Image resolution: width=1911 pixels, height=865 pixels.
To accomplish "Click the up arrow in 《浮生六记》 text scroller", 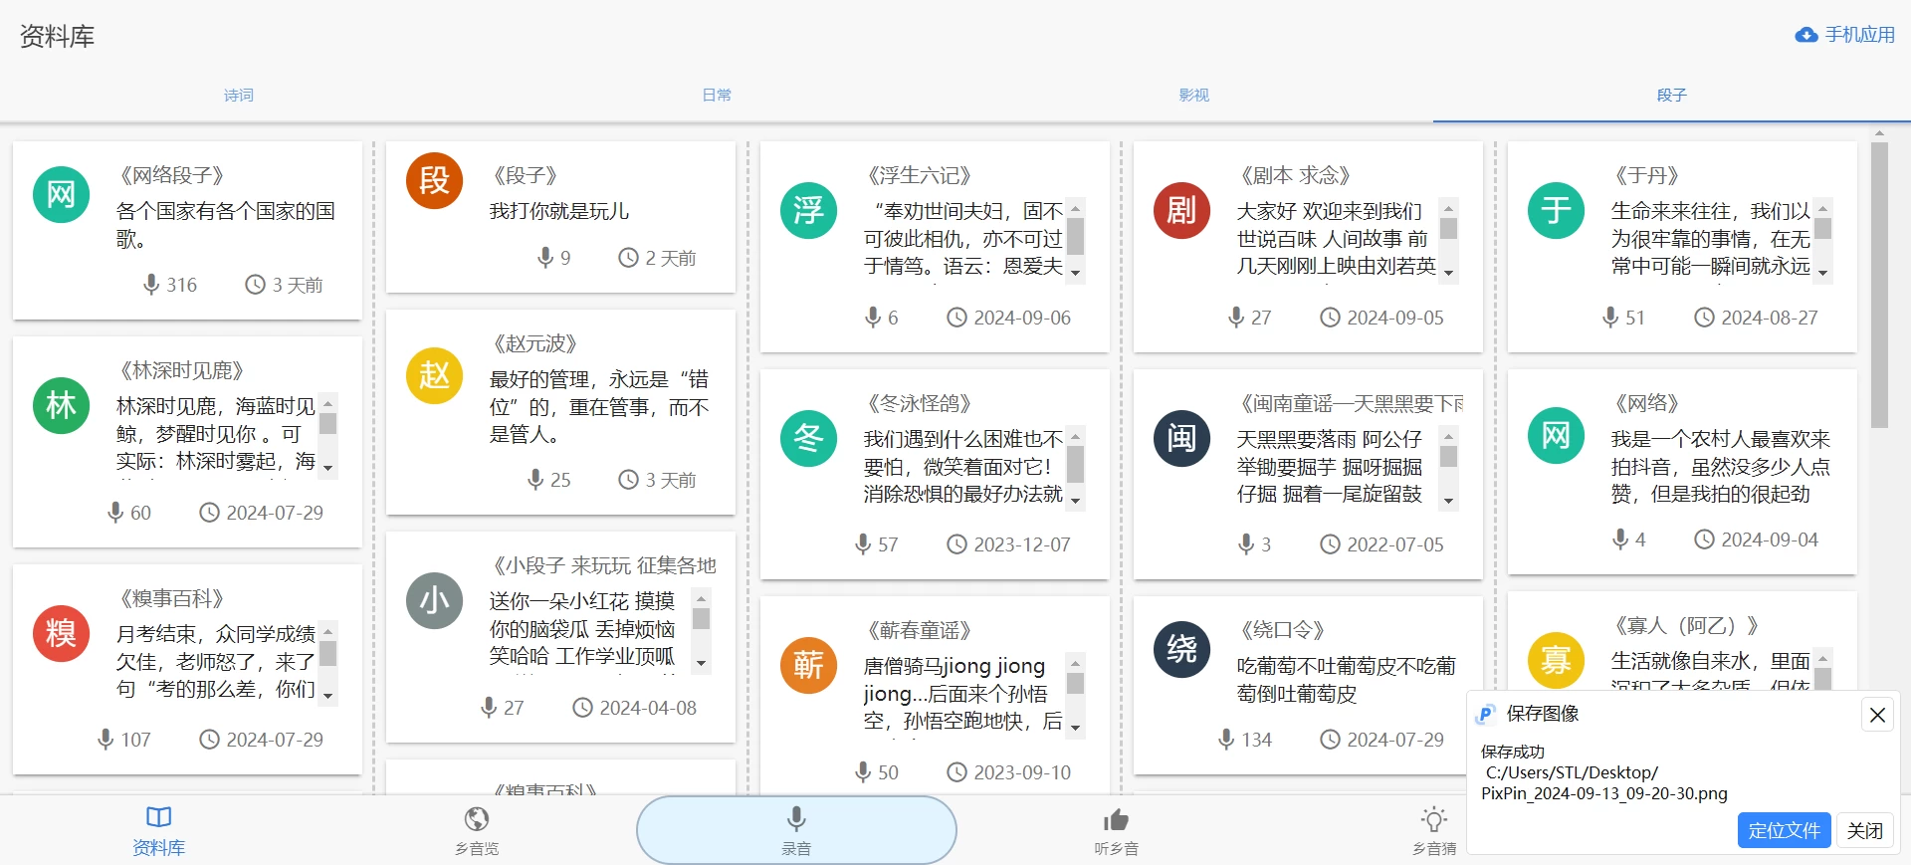I will (1076, 209).
